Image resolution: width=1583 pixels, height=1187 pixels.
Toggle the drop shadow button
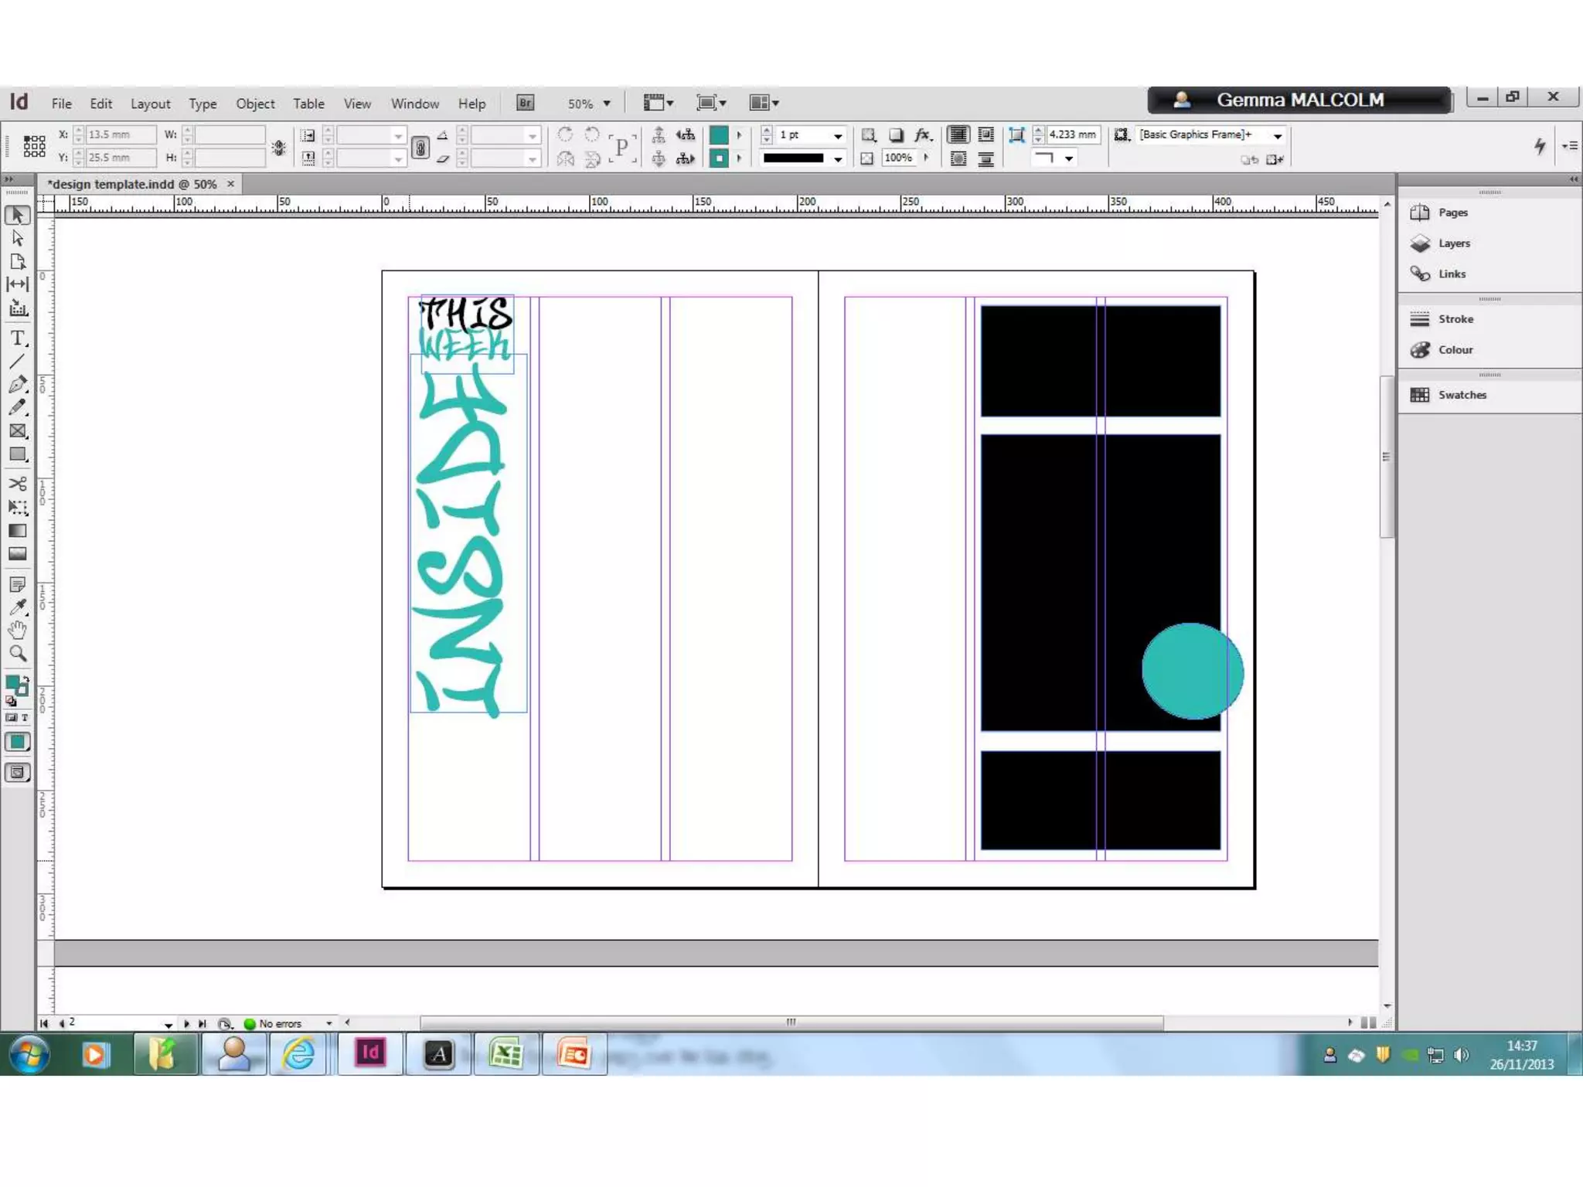coord(896,135)
